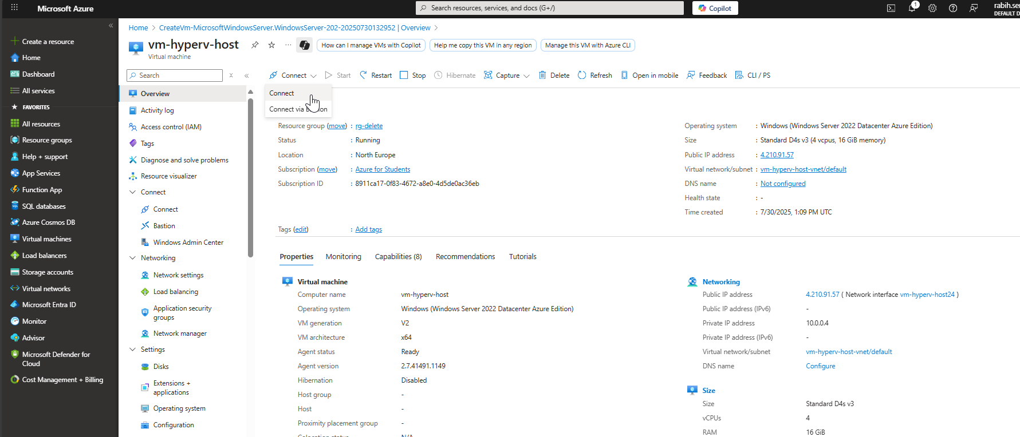Click the public IP 4.210.91.57 in Essentials
The width and height of the screenshot is (1020, 437).
(777, 155)
